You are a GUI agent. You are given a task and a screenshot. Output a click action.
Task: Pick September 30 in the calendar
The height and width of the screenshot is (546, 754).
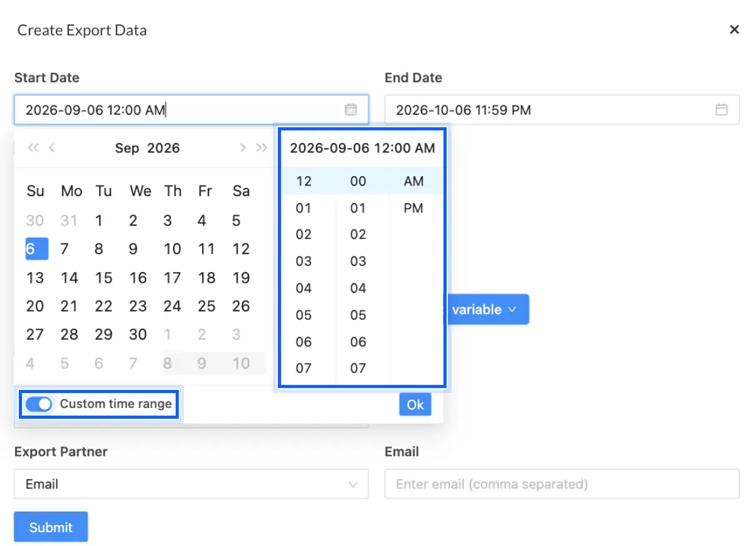[138, 335]
